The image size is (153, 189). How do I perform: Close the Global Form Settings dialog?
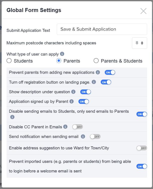[x=143, y=11]
